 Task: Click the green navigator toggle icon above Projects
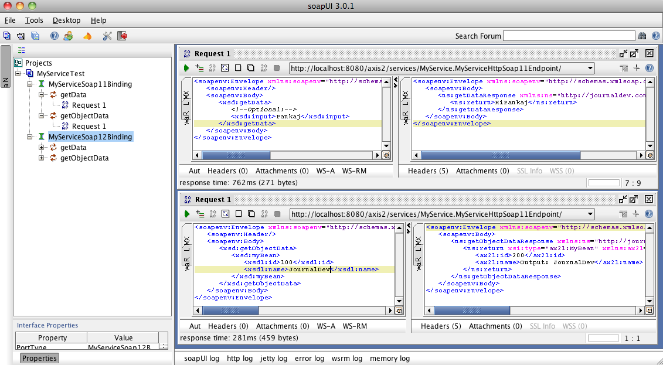(22, 50)
